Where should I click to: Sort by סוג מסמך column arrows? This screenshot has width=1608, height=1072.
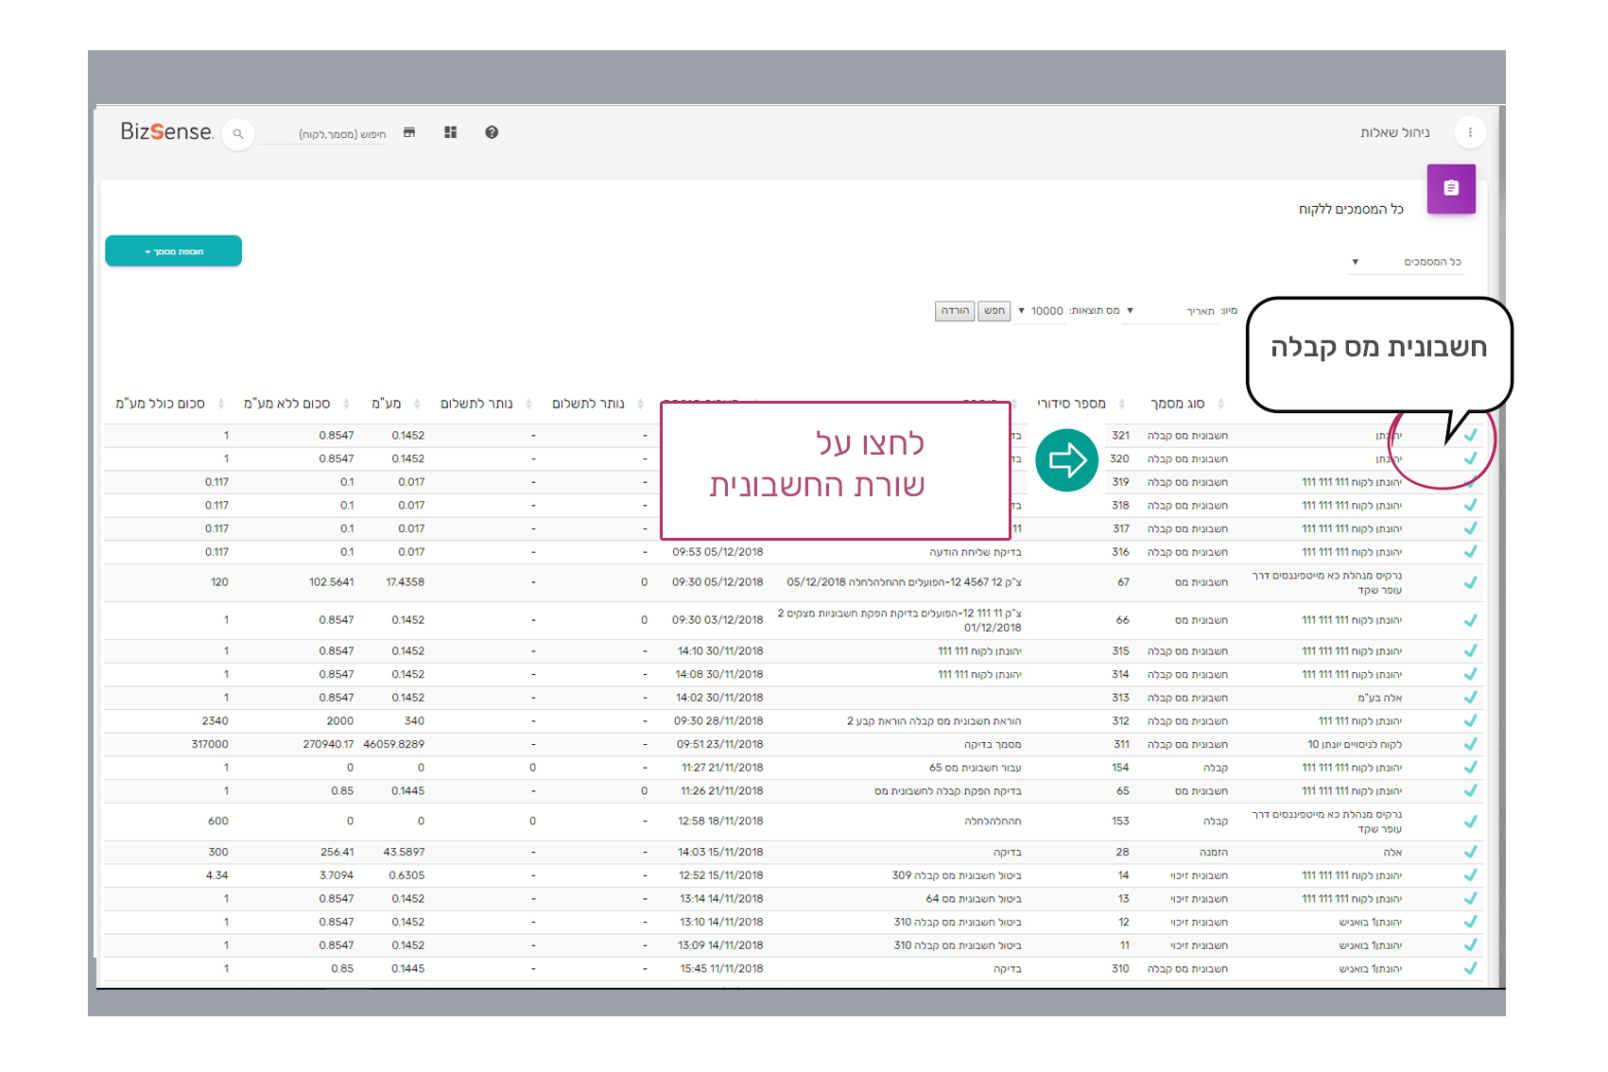pyautogui.click(x=1220, y=404)
